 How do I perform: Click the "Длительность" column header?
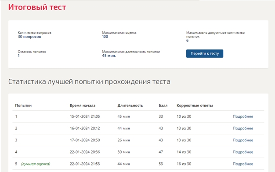tap(130, 105)
